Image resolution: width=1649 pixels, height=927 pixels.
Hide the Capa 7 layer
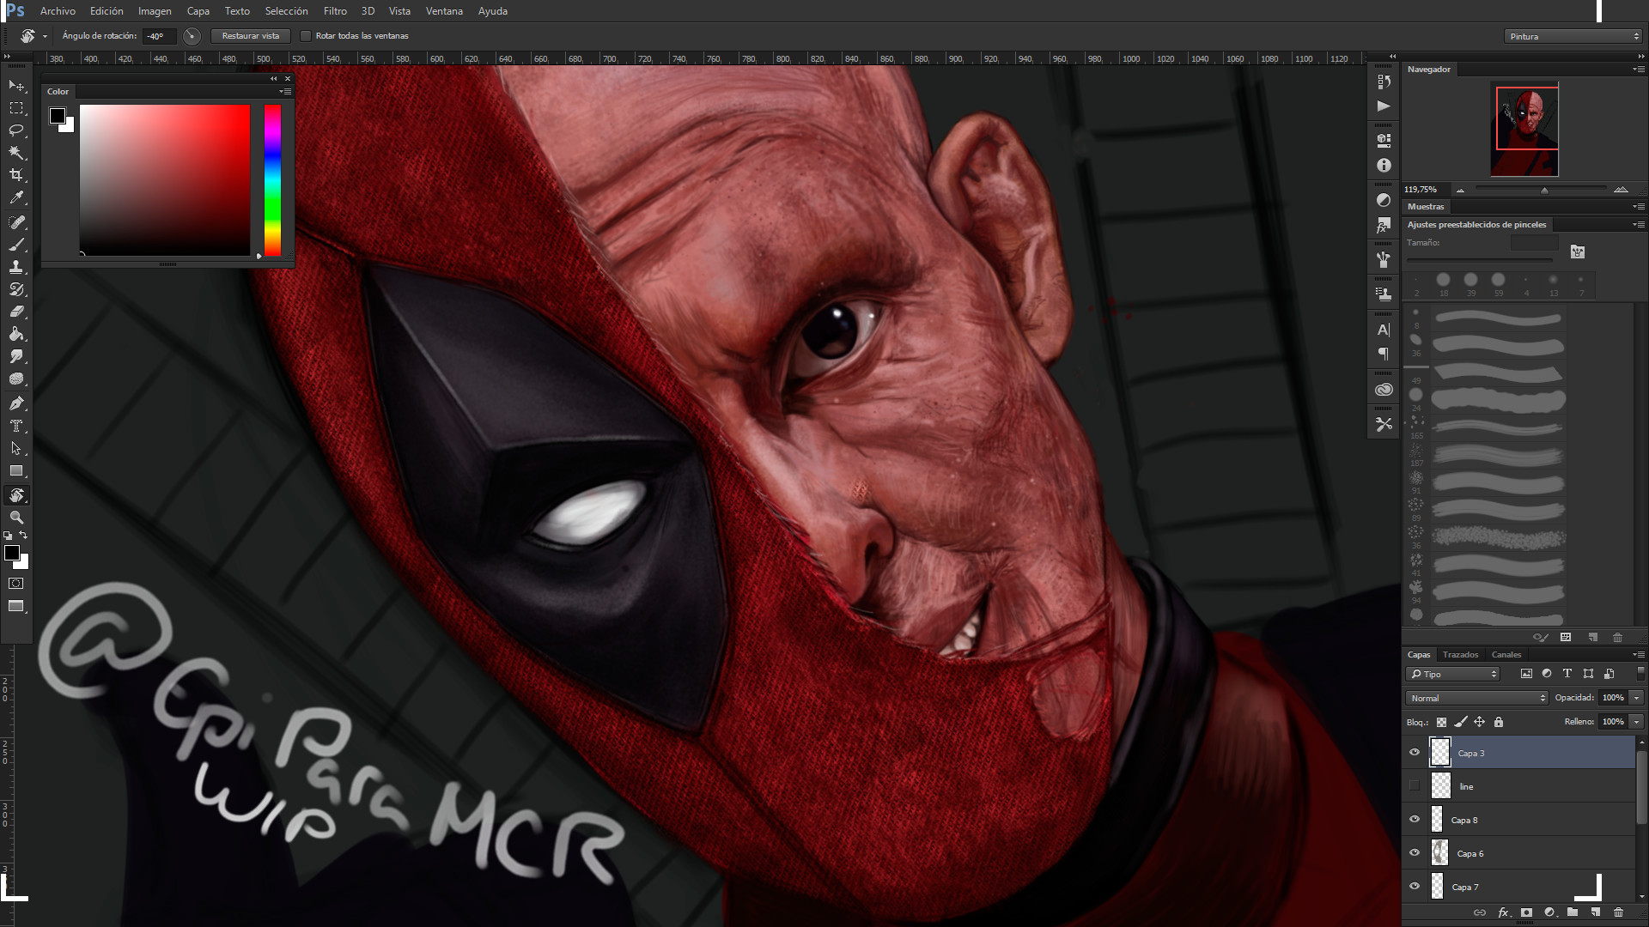pyautogui.click(x=1415, y=887)
